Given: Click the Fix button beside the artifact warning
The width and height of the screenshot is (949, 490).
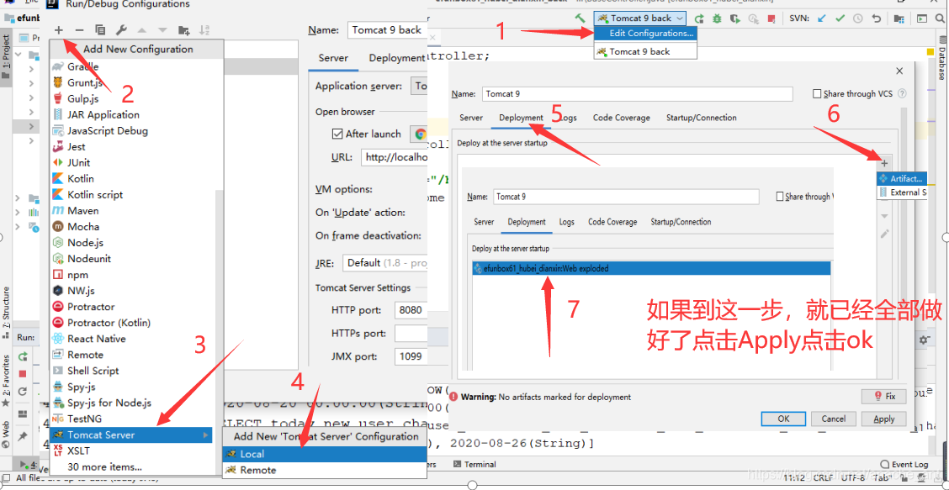Looking at the screenshot, I should point(883,396).
